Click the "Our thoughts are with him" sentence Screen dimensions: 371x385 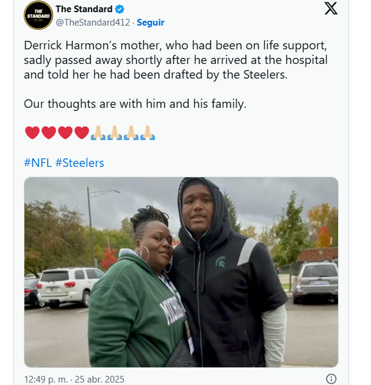pos(135,104)
